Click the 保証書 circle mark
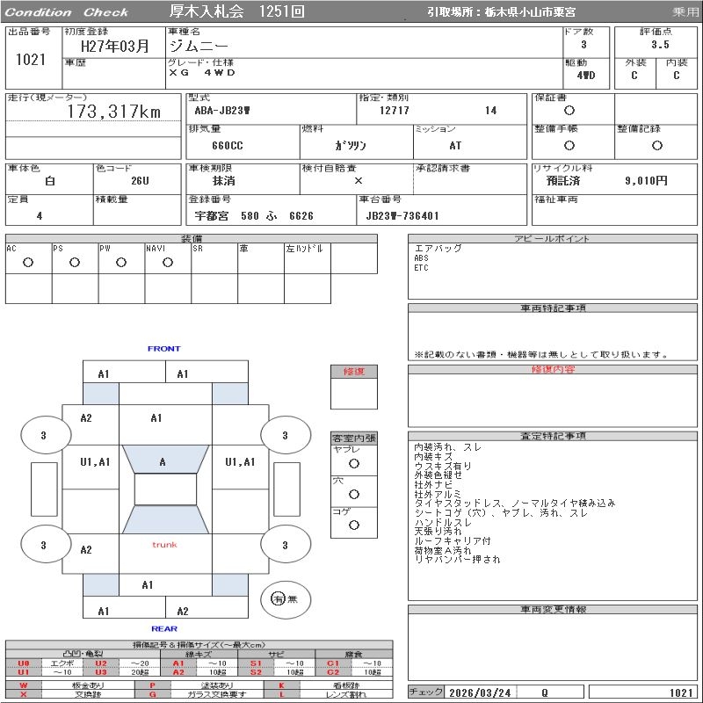The image size is (703, 703). tap(569, 111)
